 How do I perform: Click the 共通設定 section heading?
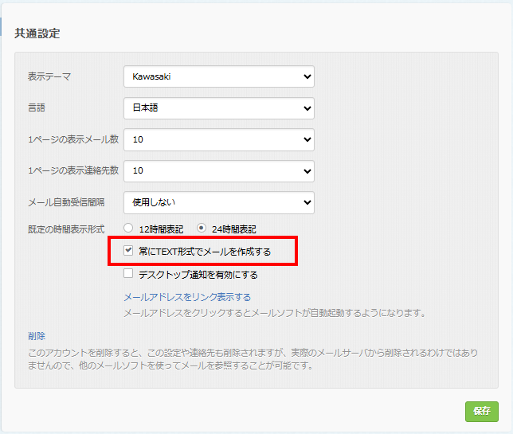pyautogui.click(x=37, y=33)
